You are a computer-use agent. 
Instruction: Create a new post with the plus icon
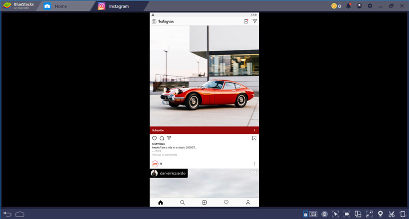coord(204,203)
